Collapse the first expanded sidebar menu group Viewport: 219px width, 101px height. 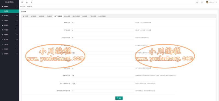coord(9,7)
